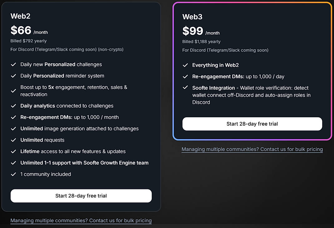This screenshot has width=334, height=228.
Task: Click checkmark beside Unlimited 1-1 support
Action: tap(13, 163)
